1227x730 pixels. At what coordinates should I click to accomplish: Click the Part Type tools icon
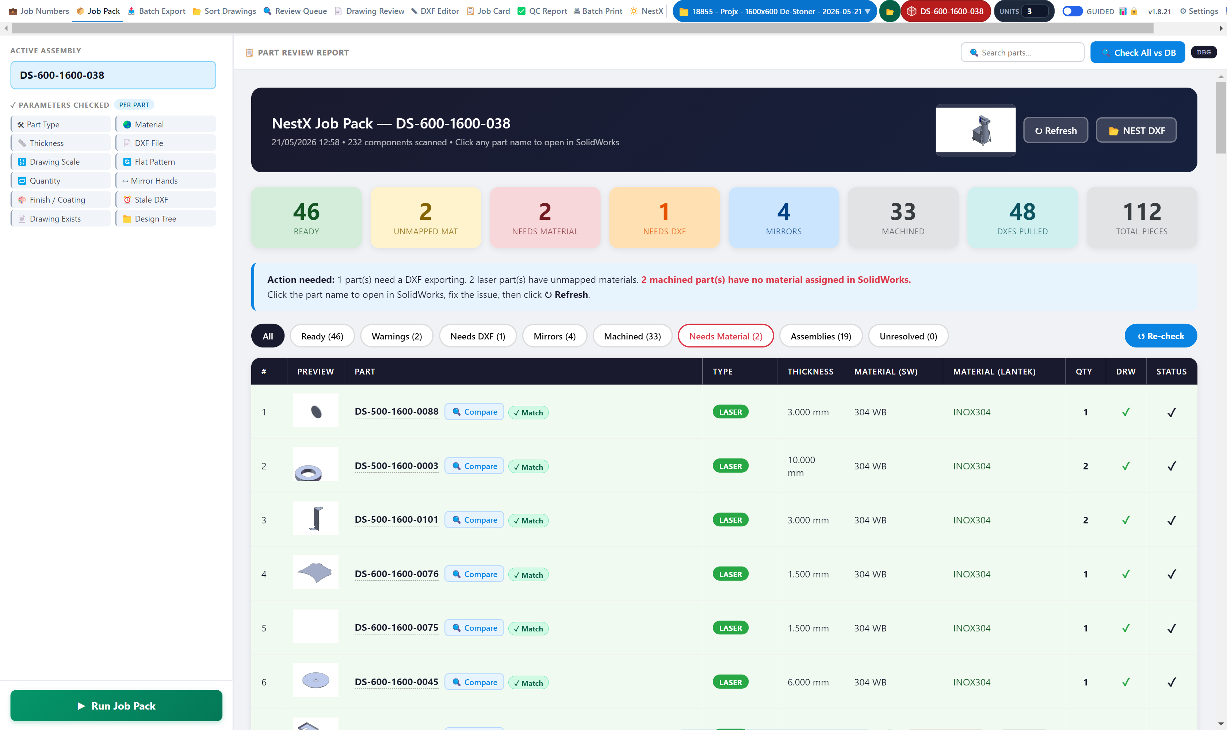pyautogui.click(x=21, y=125)
